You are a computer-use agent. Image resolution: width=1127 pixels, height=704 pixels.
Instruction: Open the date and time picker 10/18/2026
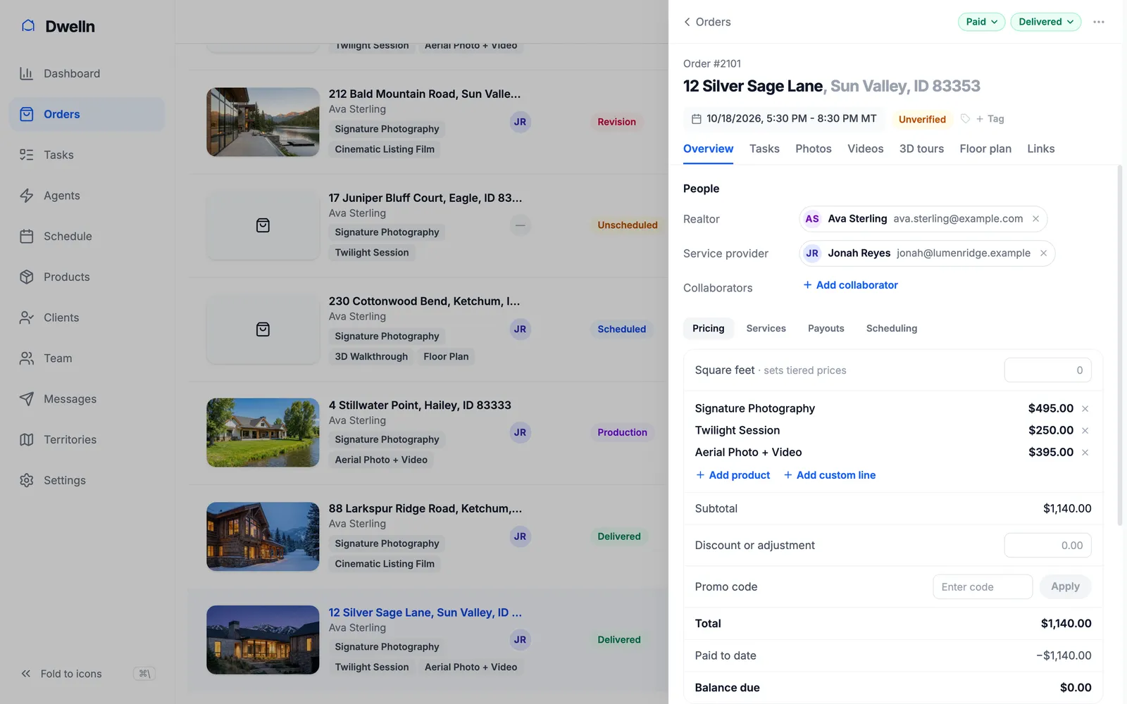[784, 119]
